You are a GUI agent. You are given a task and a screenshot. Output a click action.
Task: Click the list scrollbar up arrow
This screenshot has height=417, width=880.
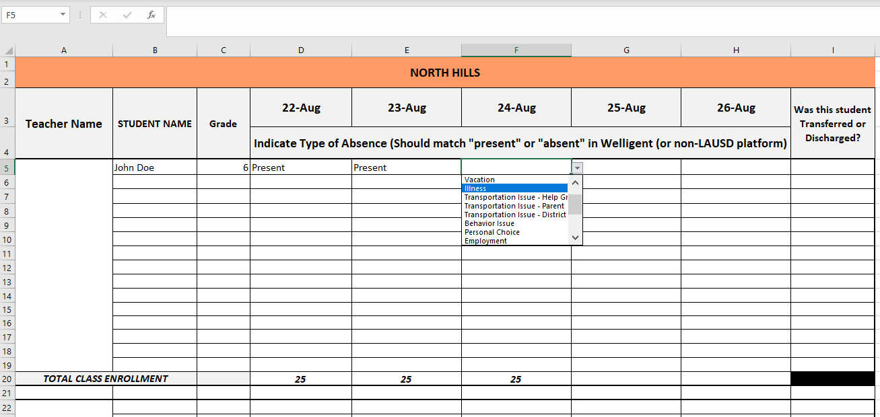pyautogui.click(x=575, y=182)
